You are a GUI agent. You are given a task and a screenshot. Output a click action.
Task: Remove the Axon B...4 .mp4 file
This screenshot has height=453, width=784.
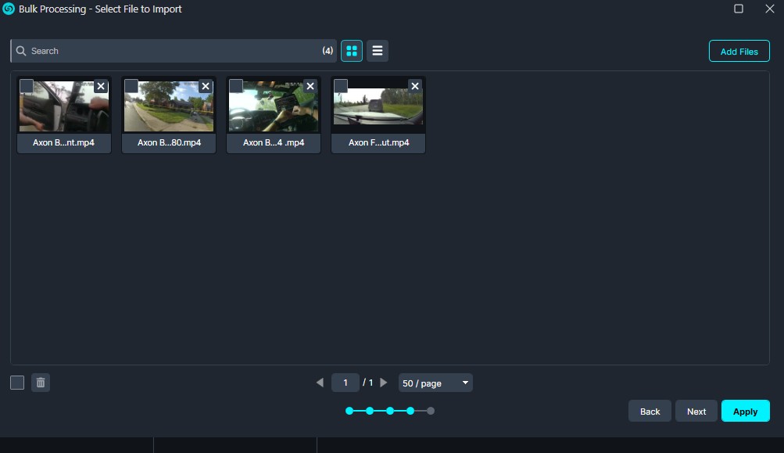tap(310, 86)
